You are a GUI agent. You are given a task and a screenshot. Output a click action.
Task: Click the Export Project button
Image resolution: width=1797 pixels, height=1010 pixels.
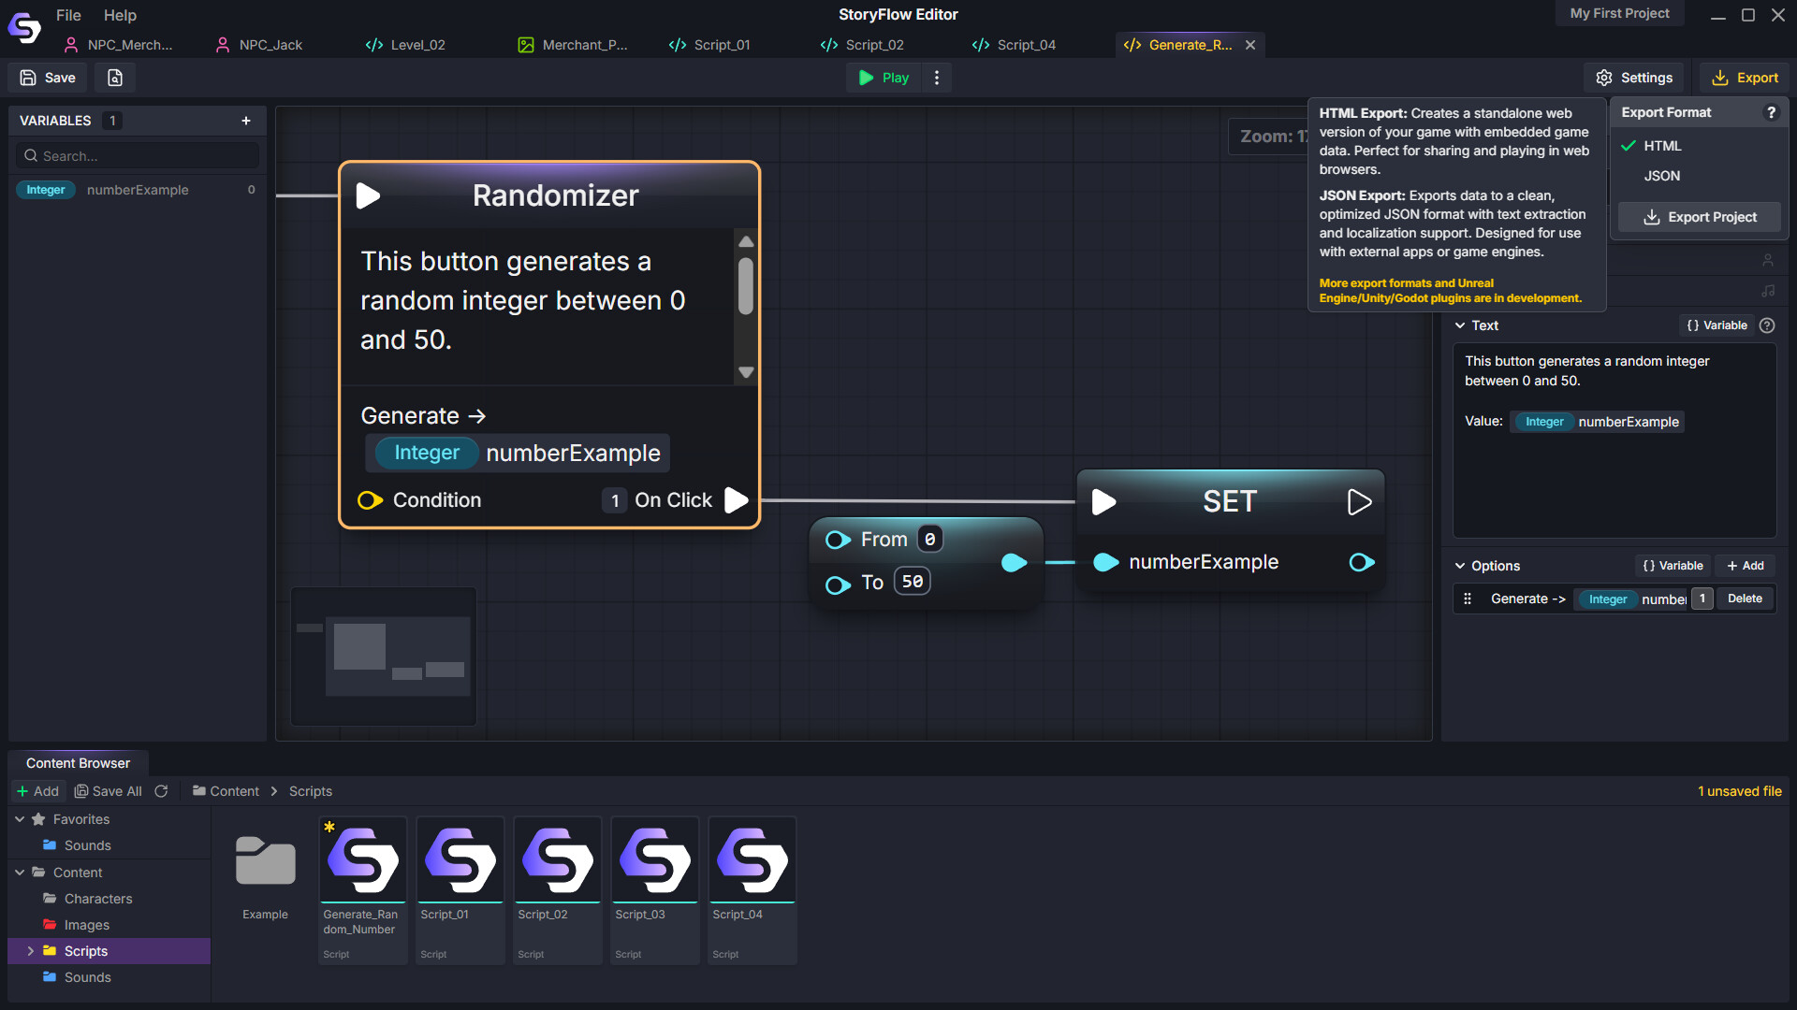[1699, 216]
